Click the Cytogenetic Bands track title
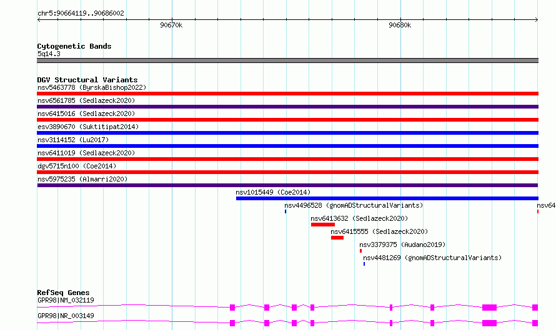556x330 pixels. point(74,46)
